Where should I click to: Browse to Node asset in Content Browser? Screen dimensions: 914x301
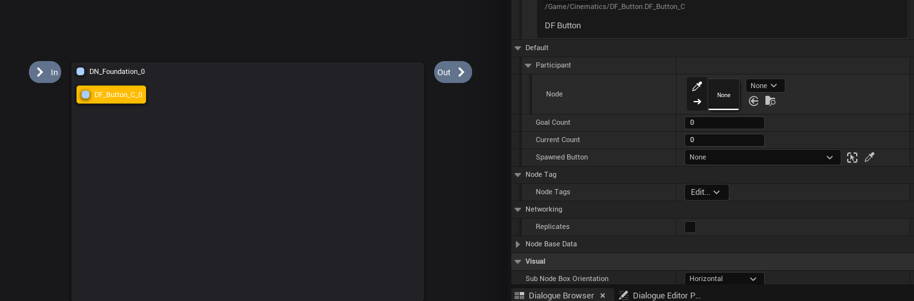click(x=770, y=101)
